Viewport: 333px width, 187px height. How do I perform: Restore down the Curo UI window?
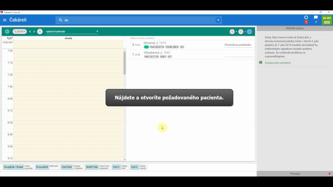[x=321, y=12]
